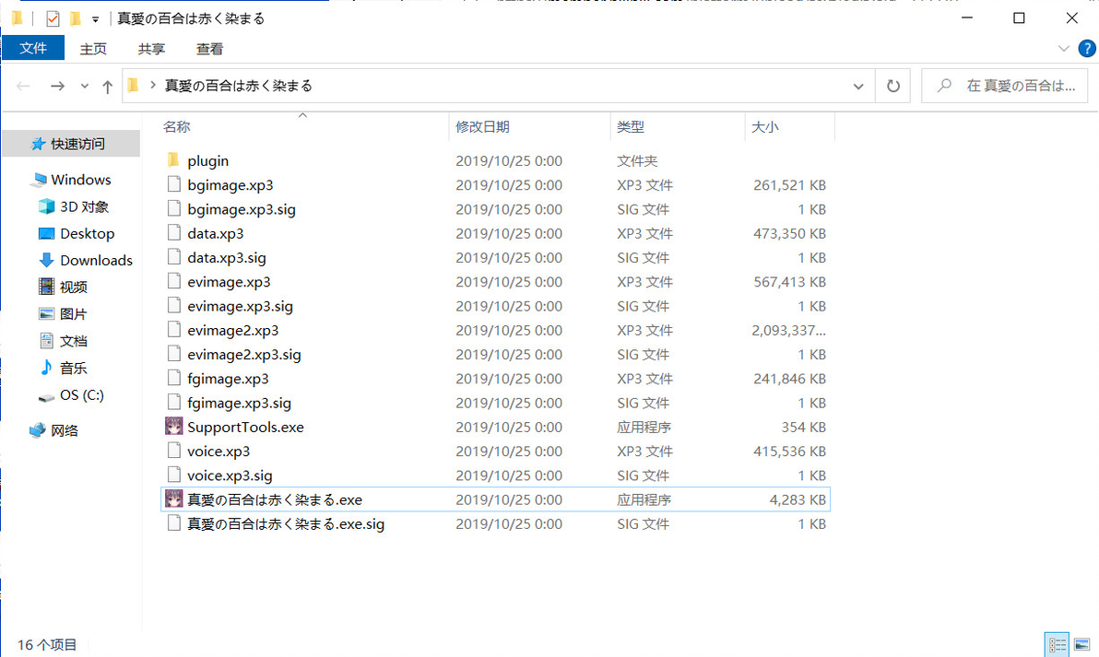
Task: Switch to the 主页 ribbon tab
Action: pos(93,48)
